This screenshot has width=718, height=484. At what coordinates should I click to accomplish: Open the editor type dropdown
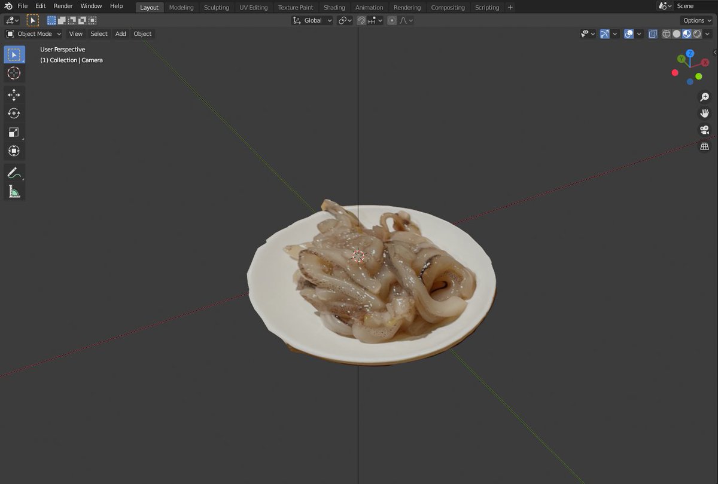tap(12, 20)
